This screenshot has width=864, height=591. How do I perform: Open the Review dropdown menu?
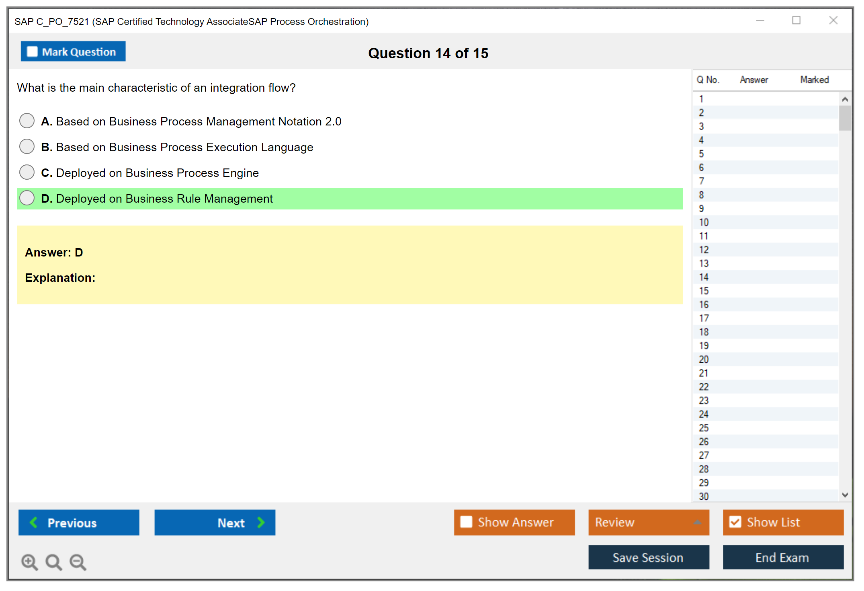tap(648, 522)
